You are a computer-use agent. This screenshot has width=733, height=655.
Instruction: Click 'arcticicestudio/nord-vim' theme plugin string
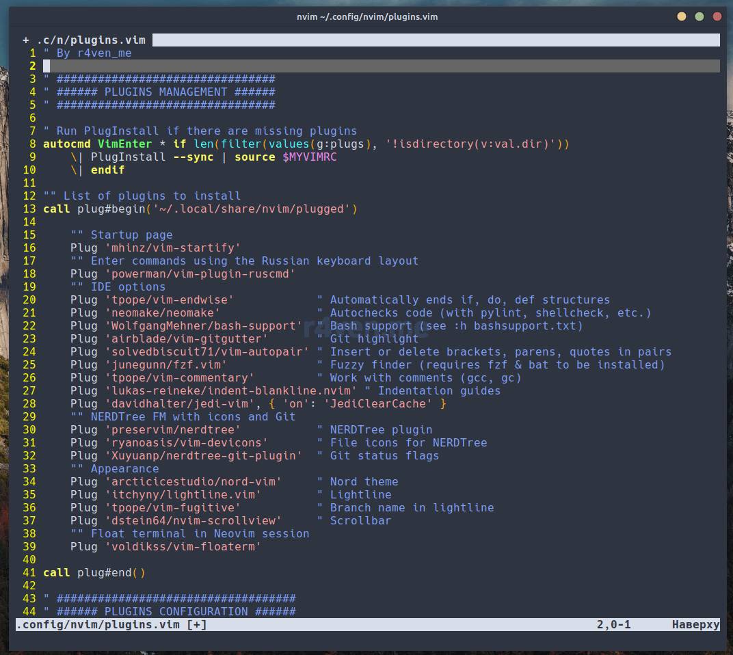point(192,482)
